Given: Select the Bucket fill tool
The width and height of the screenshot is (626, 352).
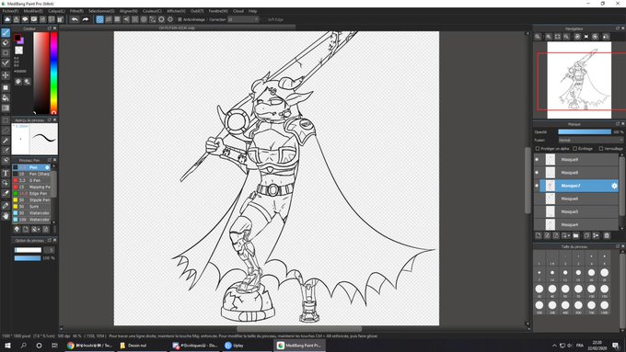Looking at the screenshot, I should (x=6, y=97).
